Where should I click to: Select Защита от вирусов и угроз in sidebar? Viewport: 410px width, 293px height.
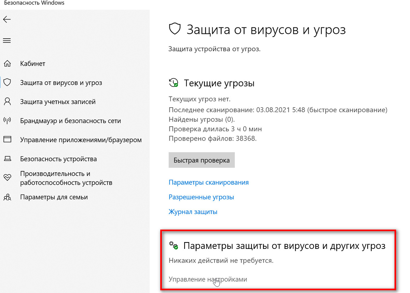pos(61,82)
